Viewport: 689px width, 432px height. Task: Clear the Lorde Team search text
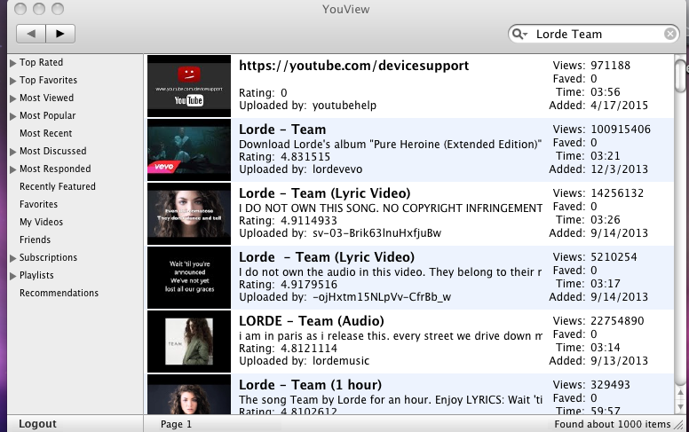(x=670, y=34)
